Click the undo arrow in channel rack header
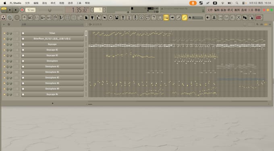This screenshot has width=274, height=151. pyautogui.click(x=257, y=24)
